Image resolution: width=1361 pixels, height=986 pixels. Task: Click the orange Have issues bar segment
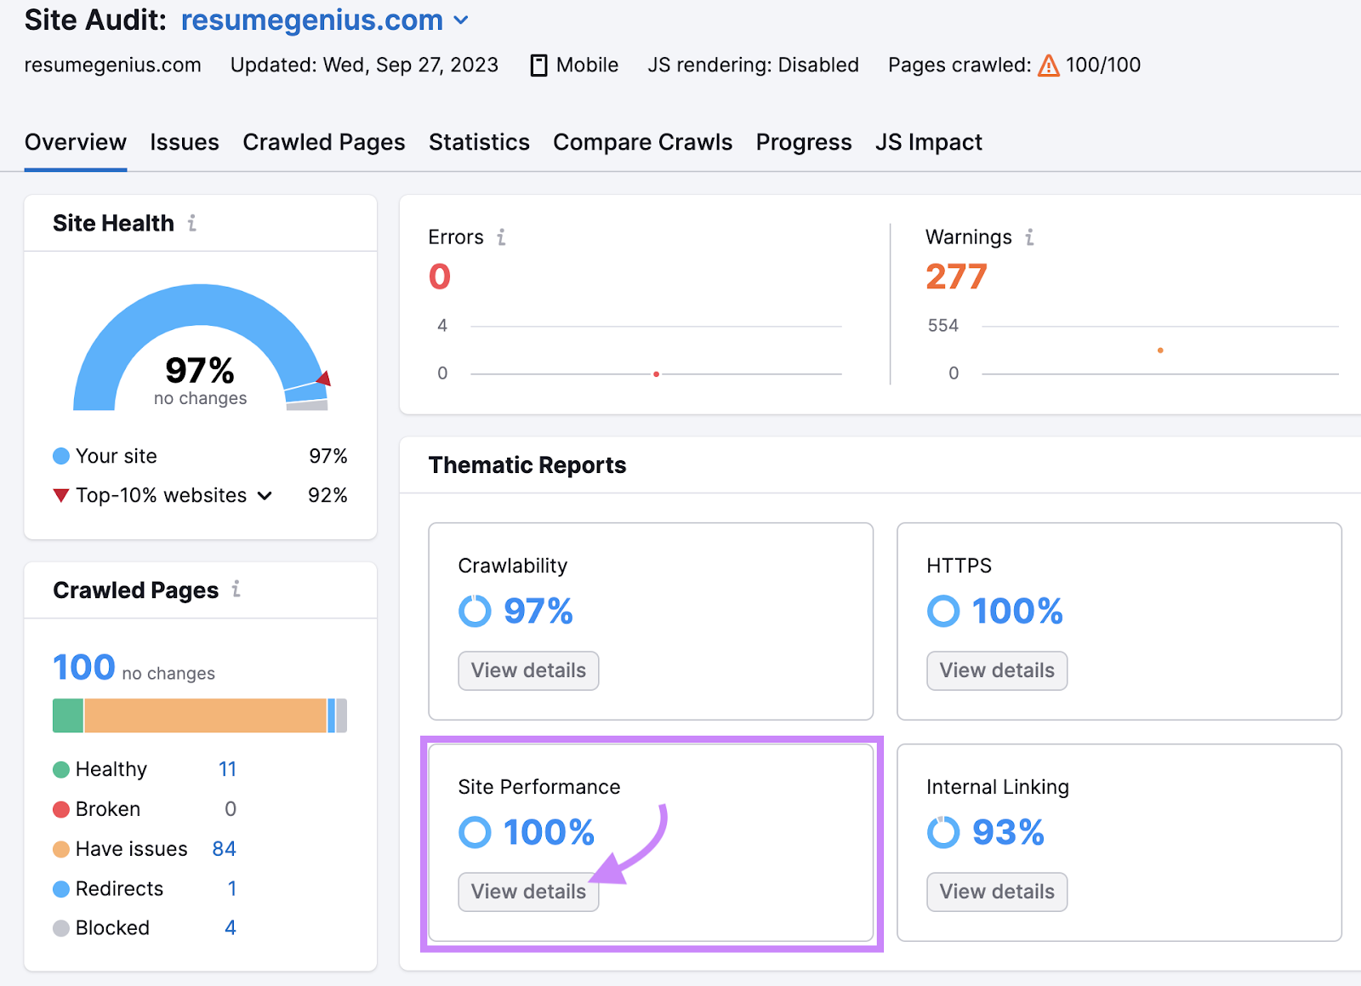(x=205, y=715)
